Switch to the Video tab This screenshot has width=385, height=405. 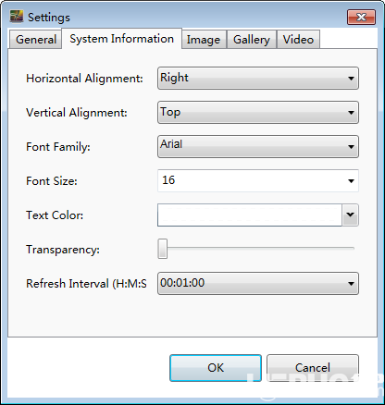coord(298,40)
